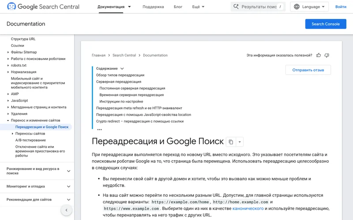Image resolution: width=353 pixels, height=220 pixels.
Task: Jump to Инструкции по настройке section
Action: [121, 102]
